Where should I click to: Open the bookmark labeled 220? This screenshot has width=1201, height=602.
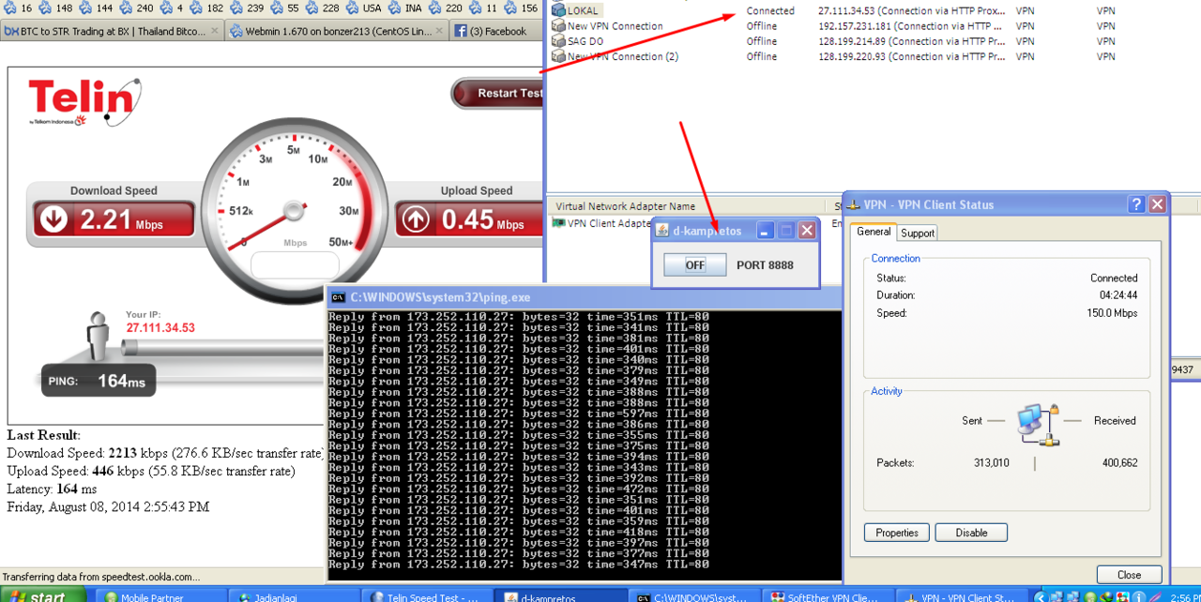click(444, 8)
